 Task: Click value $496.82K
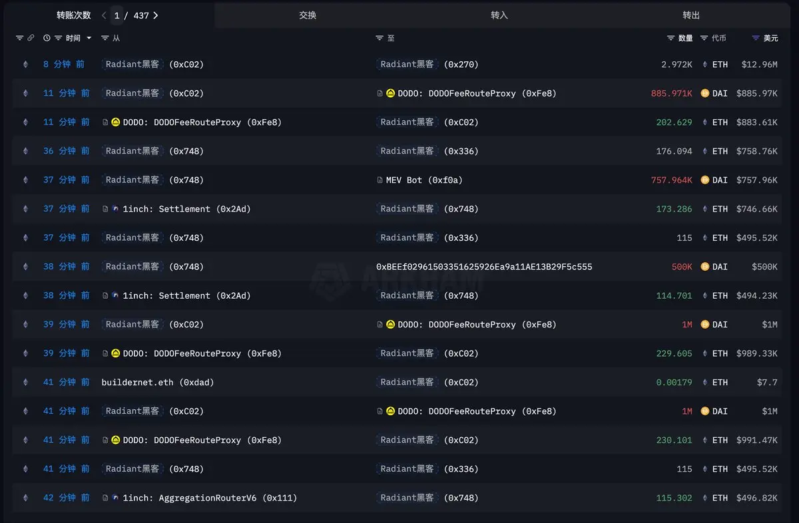(x=757, y=498)
